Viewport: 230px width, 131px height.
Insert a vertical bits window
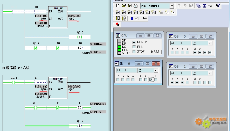[x=154, y=12]
